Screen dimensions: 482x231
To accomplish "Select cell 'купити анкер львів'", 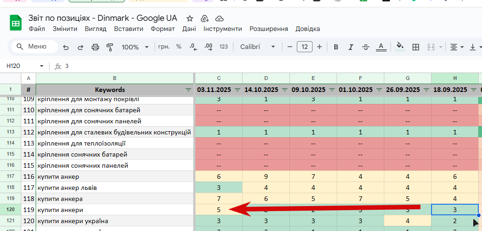I will pos(115,188).
